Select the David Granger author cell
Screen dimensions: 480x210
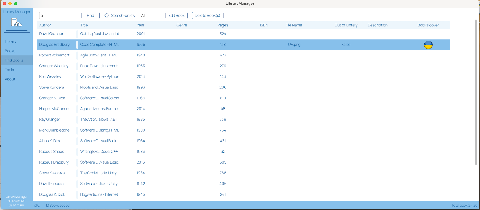(51, 34)
